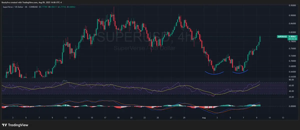Screen dimensions: 300x130
Task: Click the 0.72000 price axis label
Action: (292, 56)
